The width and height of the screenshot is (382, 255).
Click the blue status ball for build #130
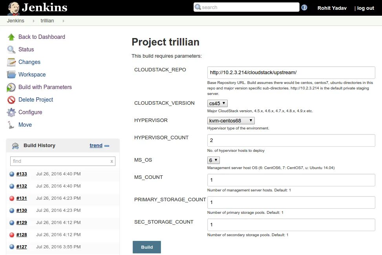tap(12, 210)
